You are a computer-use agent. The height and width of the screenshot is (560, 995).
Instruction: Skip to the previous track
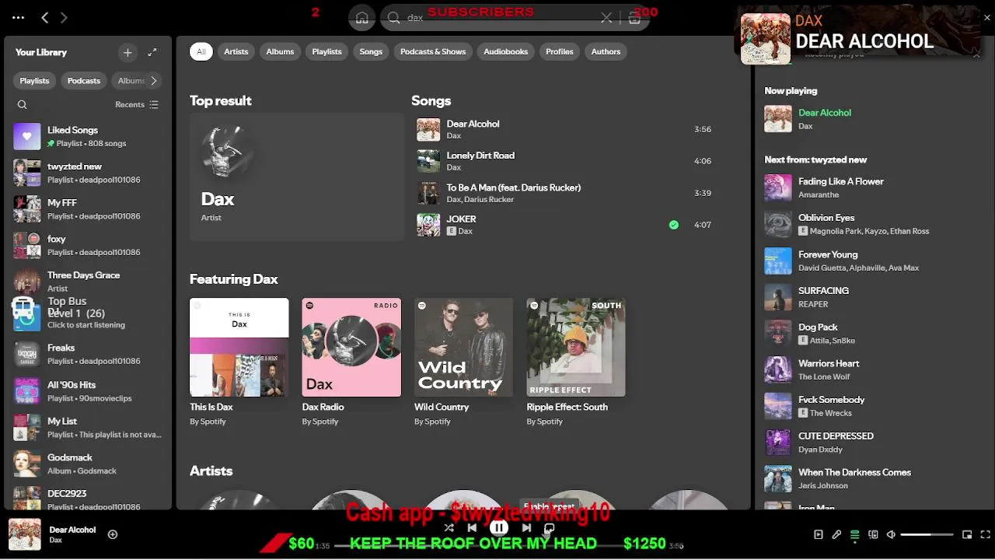(472, 528)
